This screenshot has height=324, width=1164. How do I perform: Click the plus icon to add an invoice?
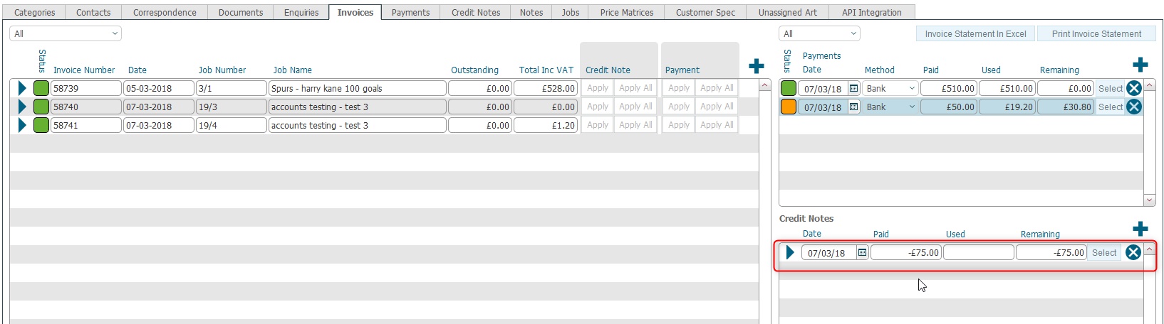(x=756, y=66)
